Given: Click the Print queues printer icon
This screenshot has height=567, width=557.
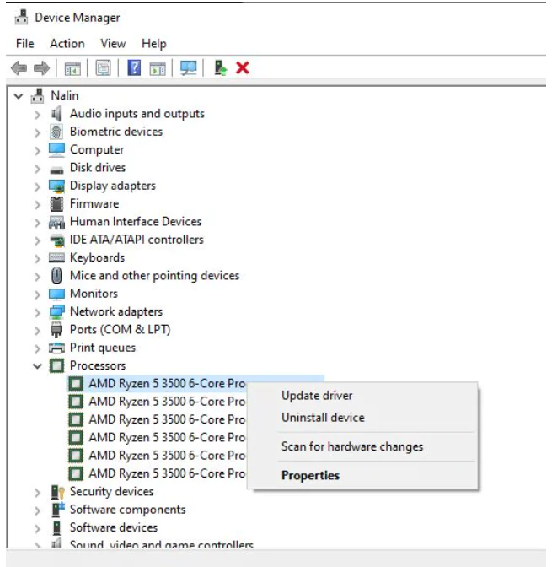Looking at the screenshot, I should pyautogui.click(x=56, y=348).
